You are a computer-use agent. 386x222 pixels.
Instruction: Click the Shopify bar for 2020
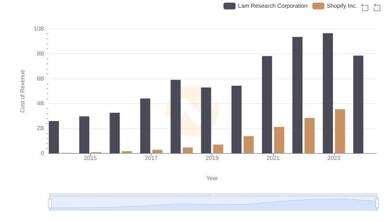click(248, 145)
